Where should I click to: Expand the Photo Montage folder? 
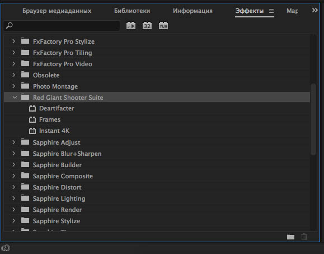13,86
